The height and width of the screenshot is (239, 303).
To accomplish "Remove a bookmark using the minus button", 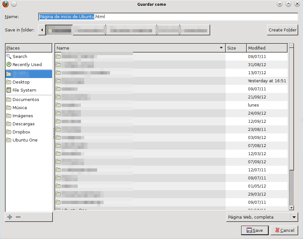I will point(18,217).
